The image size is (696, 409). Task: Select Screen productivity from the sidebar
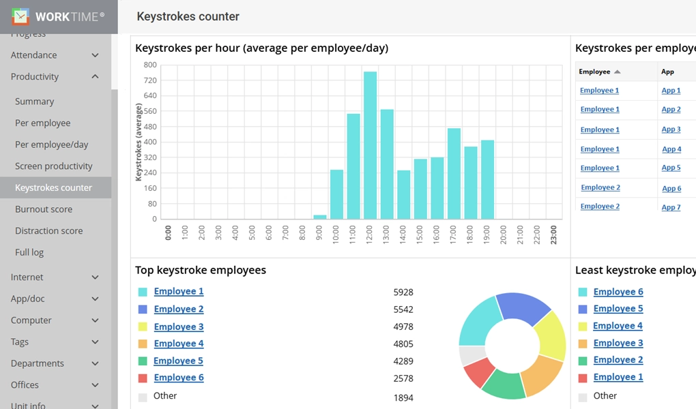click(x=53, y=166)
